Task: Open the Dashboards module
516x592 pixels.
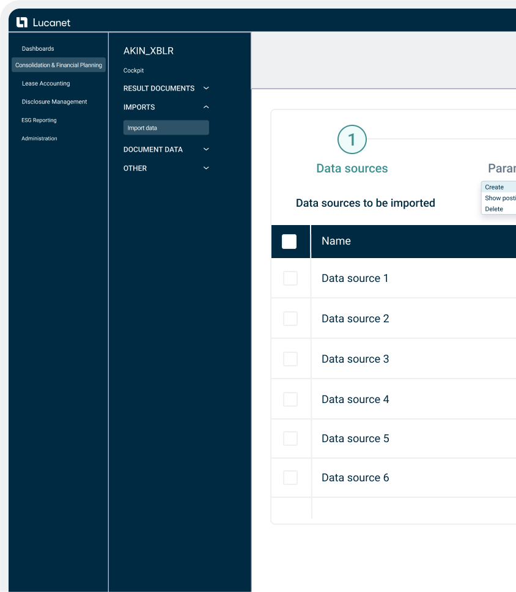Action: click(38, 49)
